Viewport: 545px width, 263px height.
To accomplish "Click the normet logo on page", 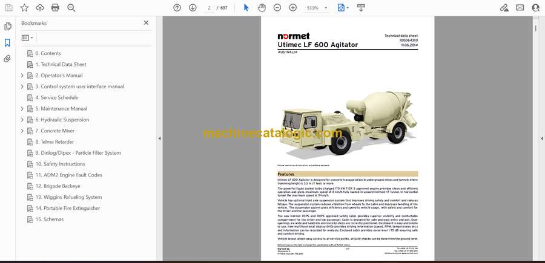I will point(293,36).
